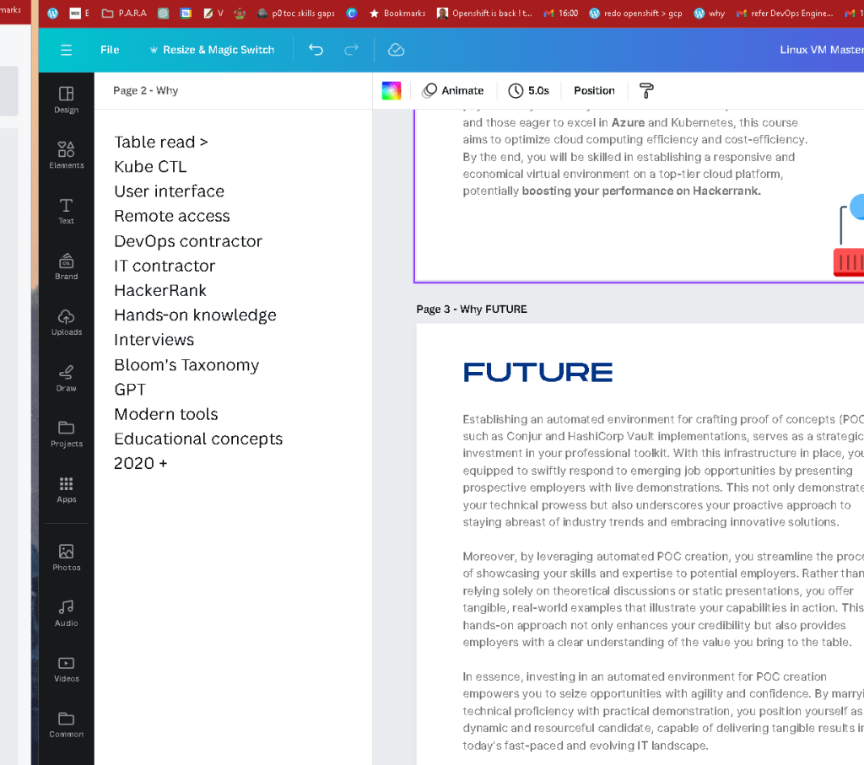Open the 'why' WordPress bookmark
This screenshot has width=864, height=765.
point(710,13)
